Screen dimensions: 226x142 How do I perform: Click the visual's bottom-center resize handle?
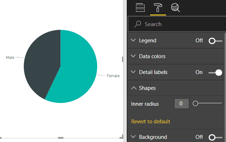pyautogui.click(x=61, y=138)
